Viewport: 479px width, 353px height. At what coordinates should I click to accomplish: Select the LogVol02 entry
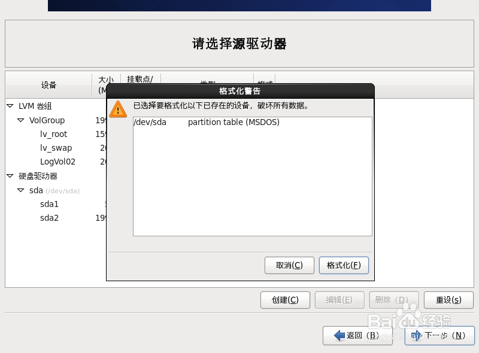pos(57,162)
